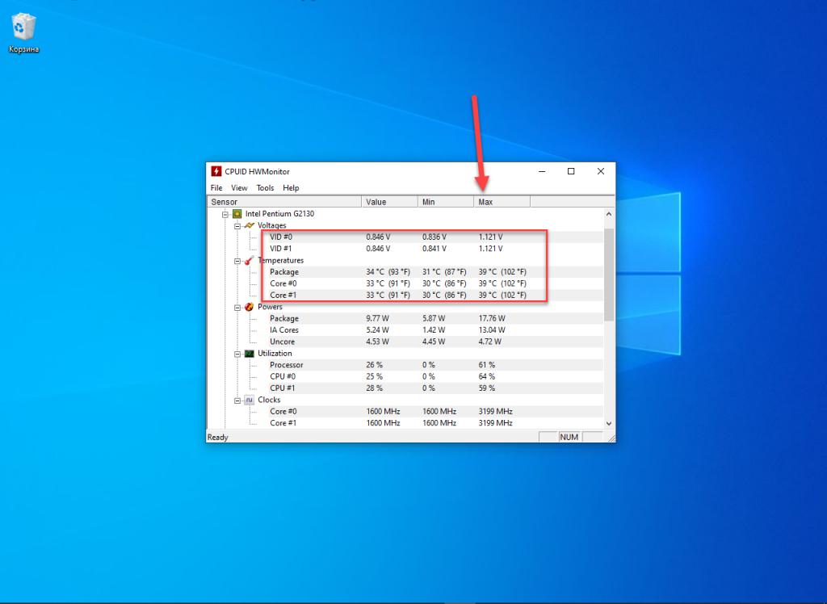Click the Clocks waveform icon
The width and height of the screenshot is (827, 604).
coord(249,400)
